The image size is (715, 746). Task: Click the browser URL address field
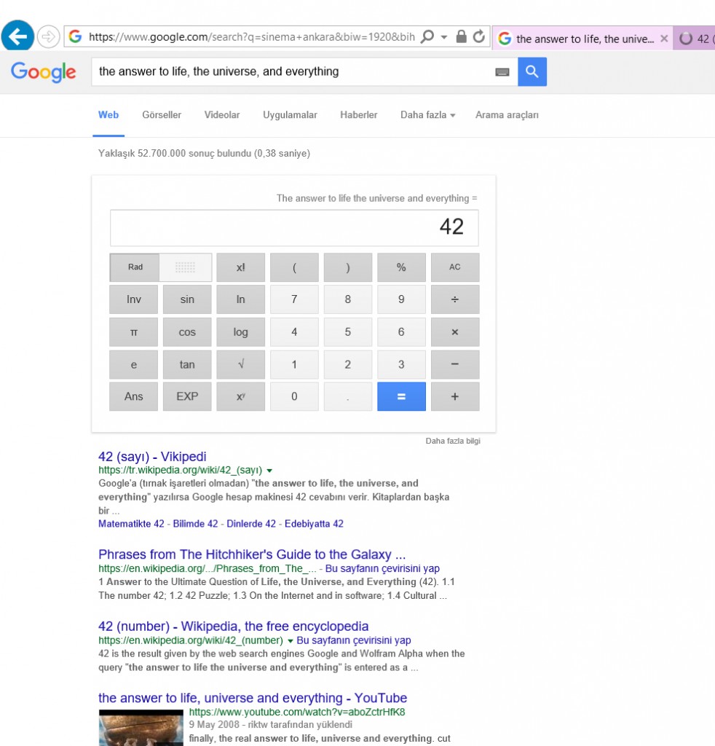(x=251, y=36)
